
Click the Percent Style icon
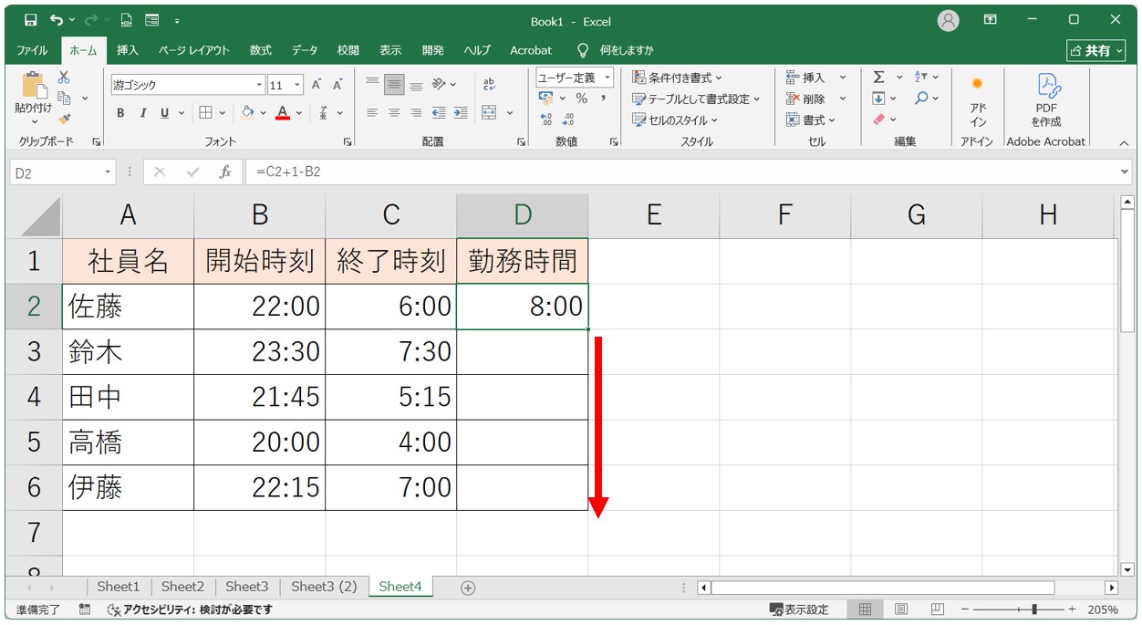pos(582,99)
